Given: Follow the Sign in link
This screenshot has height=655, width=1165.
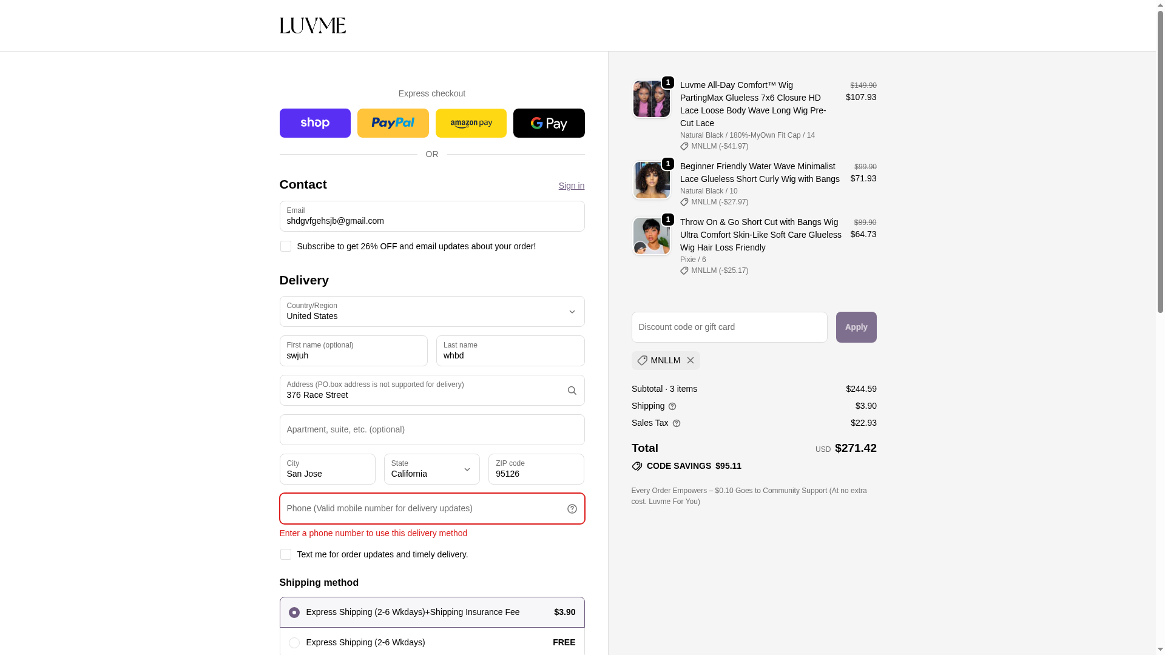Looking at the screenshot, I should pos(572,186).
